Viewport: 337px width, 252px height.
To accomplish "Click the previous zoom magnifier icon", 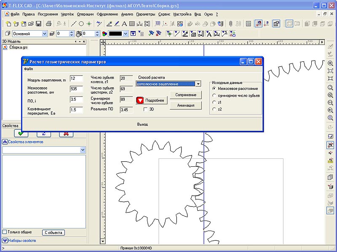I will click(330, 110).
